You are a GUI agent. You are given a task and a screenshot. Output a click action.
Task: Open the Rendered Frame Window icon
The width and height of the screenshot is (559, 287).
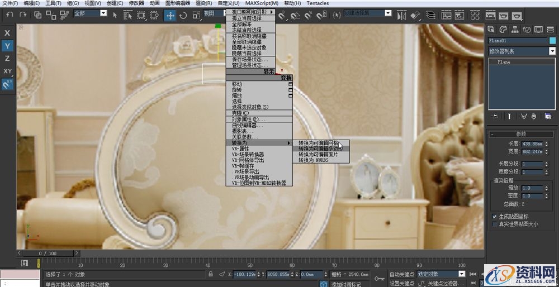[504, 15]
